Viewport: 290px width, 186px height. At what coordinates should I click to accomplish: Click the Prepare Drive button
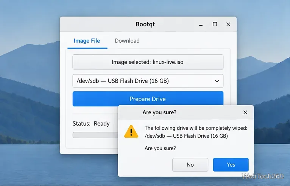148,98
